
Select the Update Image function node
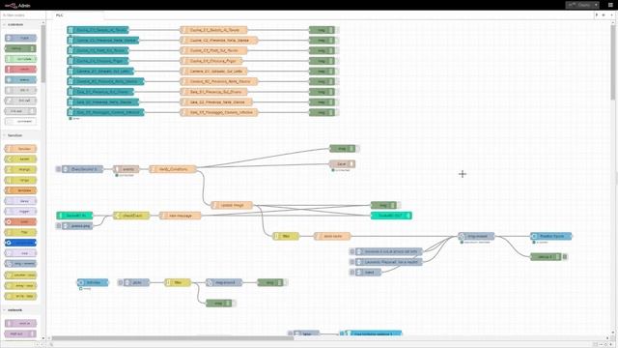coord(232,205)
